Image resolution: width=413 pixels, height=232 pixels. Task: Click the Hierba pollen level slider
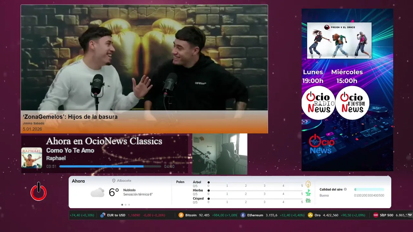click(255, 191)
